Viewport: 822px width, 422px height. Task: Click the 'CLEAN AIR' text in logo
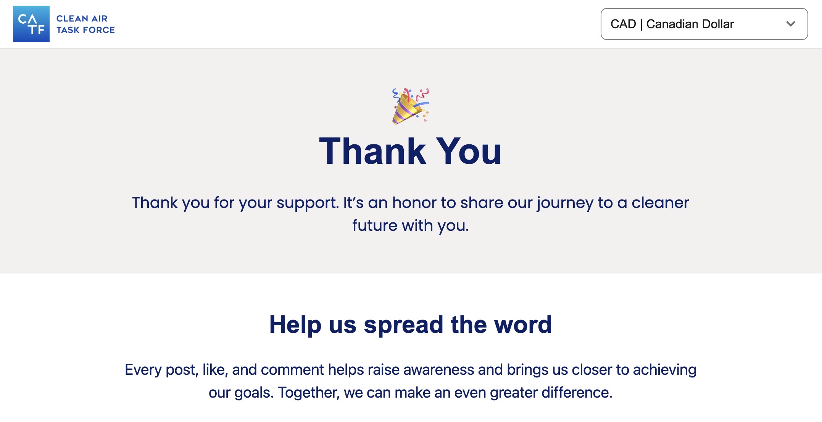(x=82, y=18)
